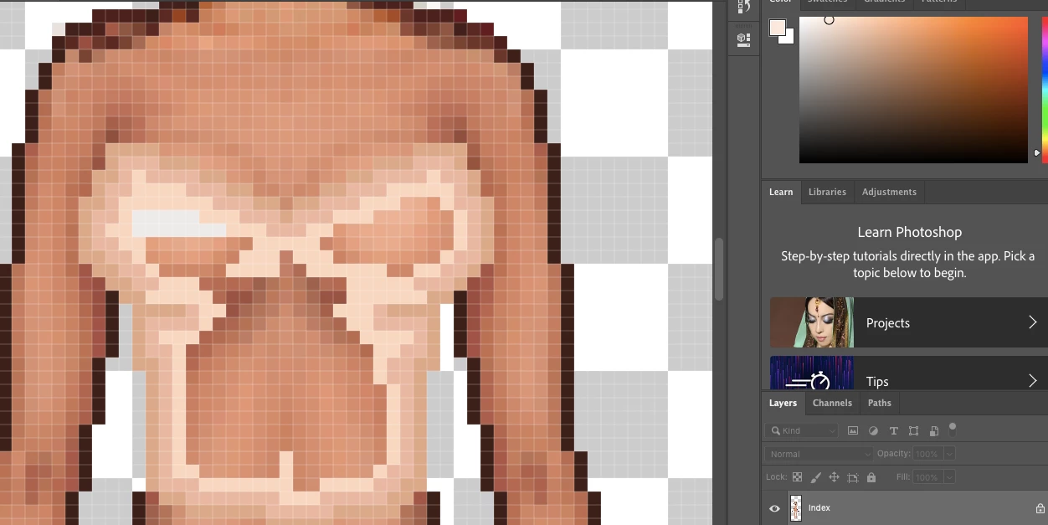The height and width of the screenshot is (525, 1048).
Task: Open the Tips tutorials entry
Action: (x=908, y=373)
